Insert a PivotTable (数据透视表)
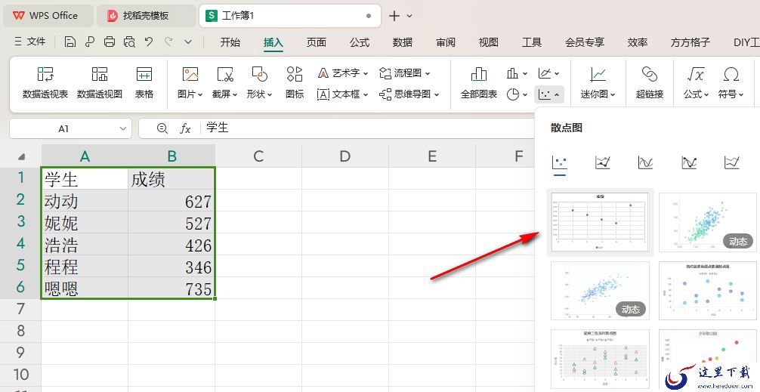The height and width of the screenshot is (392, 760). click(x=45, y=83)
